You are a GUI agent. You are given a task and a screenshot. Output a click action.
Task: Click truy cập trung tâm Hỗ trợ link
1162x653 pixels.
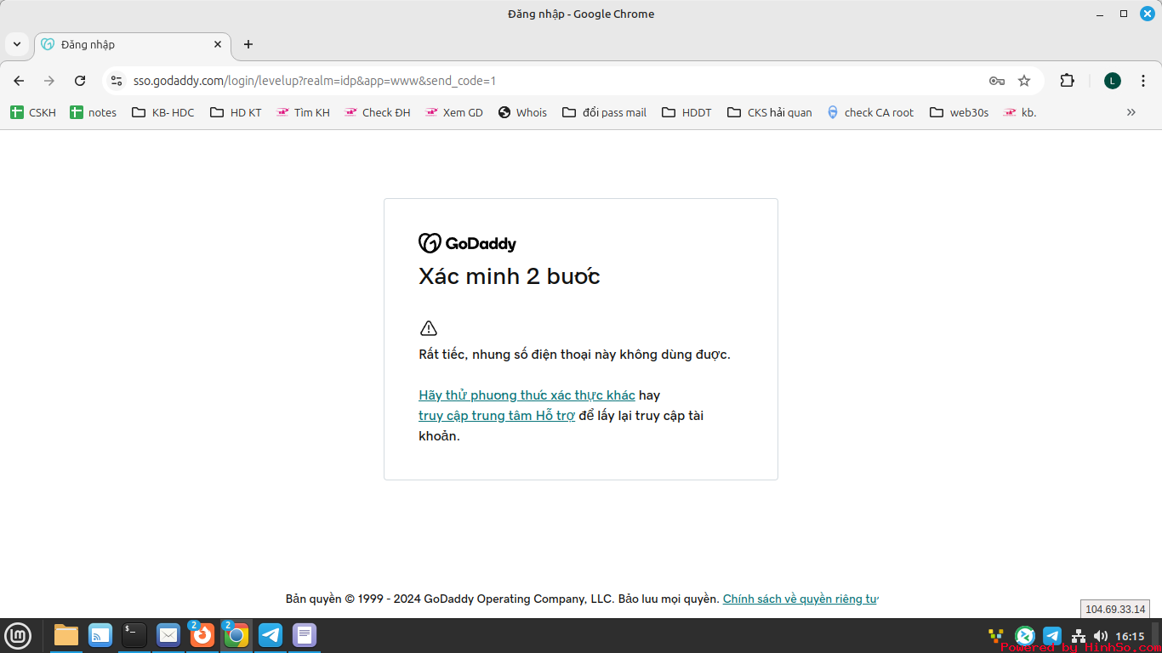click(497, 416)
